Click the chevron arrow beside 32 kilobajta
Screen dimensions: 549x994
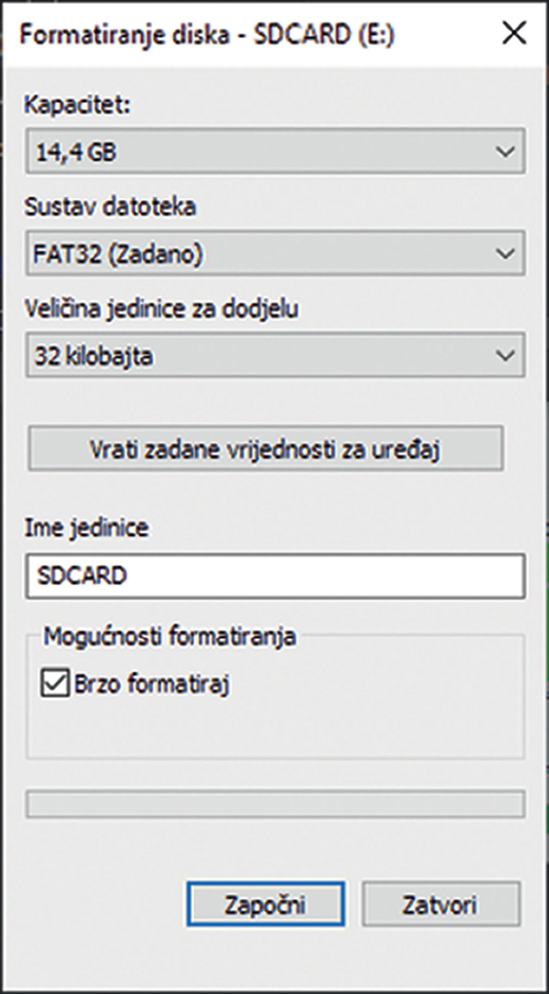coord(506,356)
